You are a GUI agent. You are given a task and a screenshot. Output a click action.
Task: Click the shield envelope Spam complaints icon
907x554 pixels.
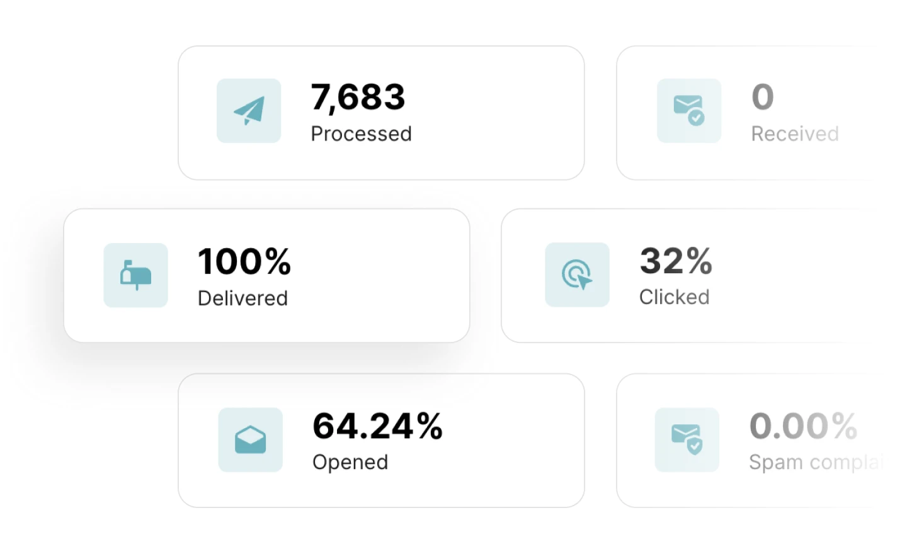point(687,439)
